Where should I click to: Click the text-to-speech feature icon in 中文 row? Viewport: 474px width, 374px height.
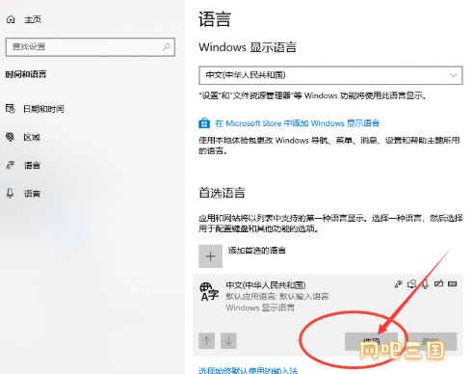point(412,284)
